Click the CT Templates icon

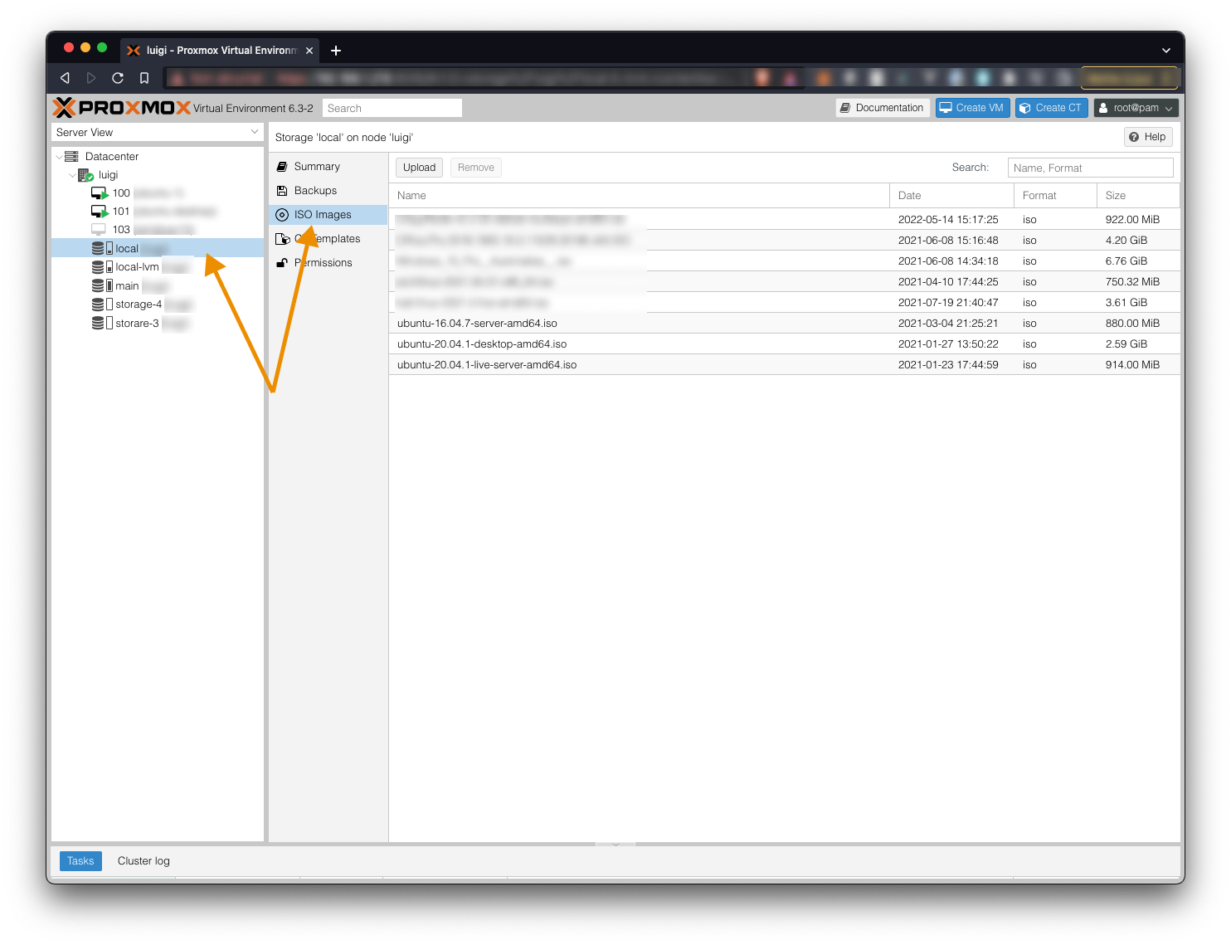(x=282, y=239)
